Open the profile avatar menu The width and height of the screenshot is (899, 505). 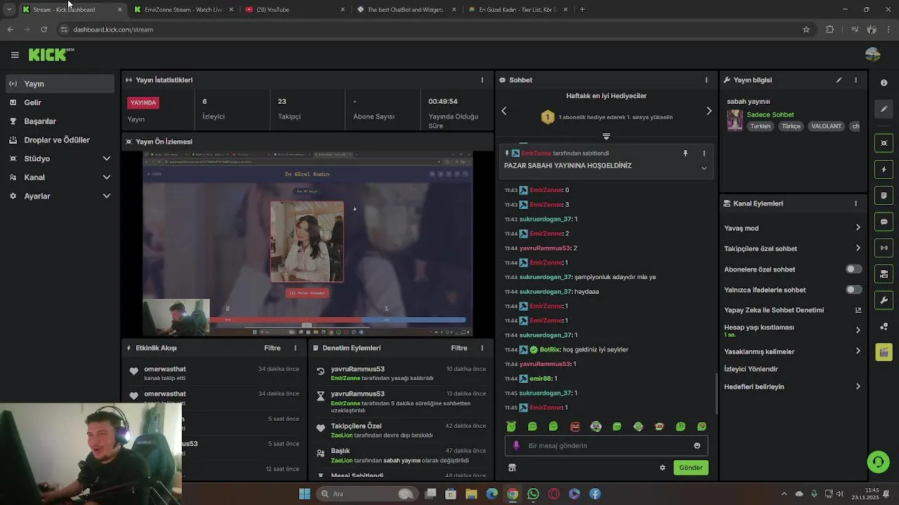coord(873,55)
